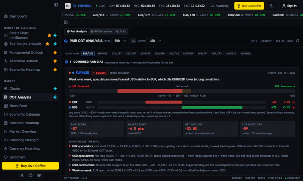Open the Disclaimer footer link

coord(275,178)
